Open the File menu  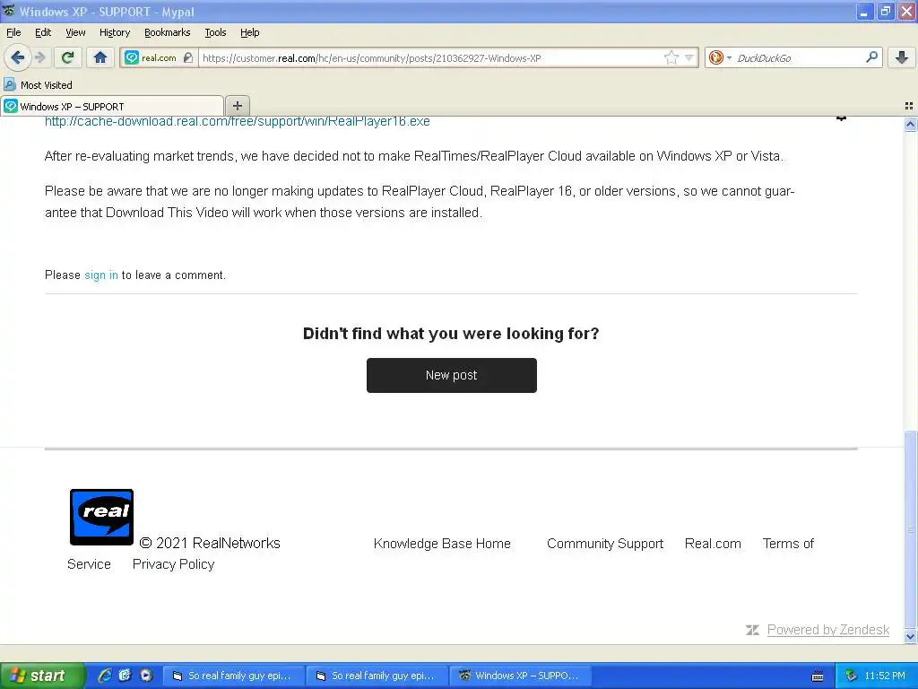coord(13,33)
